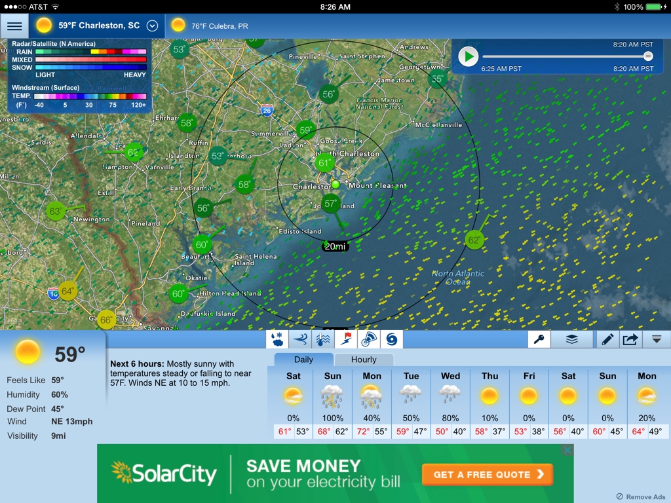Tap the pencil edit icon
This screenshot has width=671, height=503.
click(x=607, y=339)
